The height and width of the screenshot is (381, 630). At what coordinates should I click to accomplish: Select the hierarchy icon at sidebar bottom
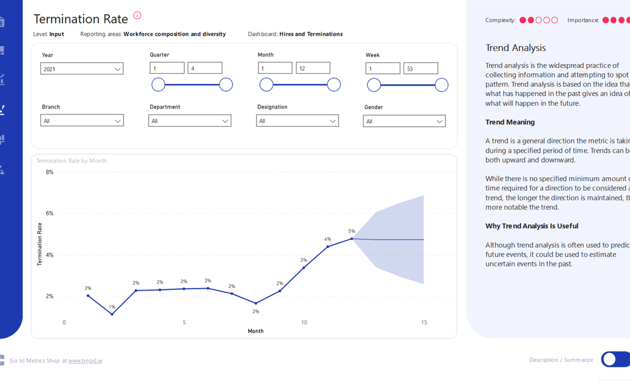tap(2, 169)
